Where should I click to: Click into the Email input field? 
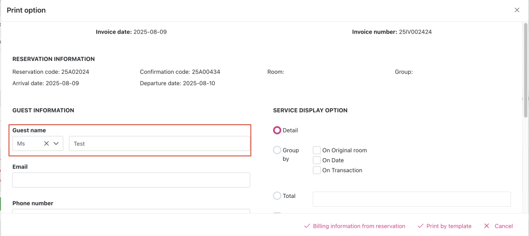pos(131,180)
